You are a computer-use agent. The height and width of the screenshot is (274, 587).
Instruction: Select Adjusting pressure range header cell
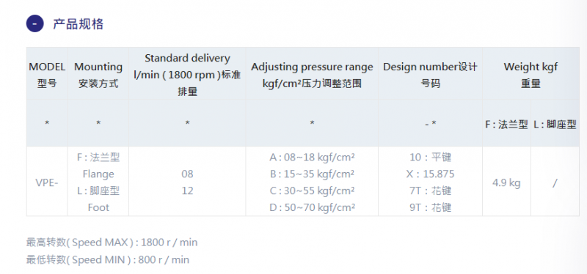pyautogui.click(x=312, y=75)
